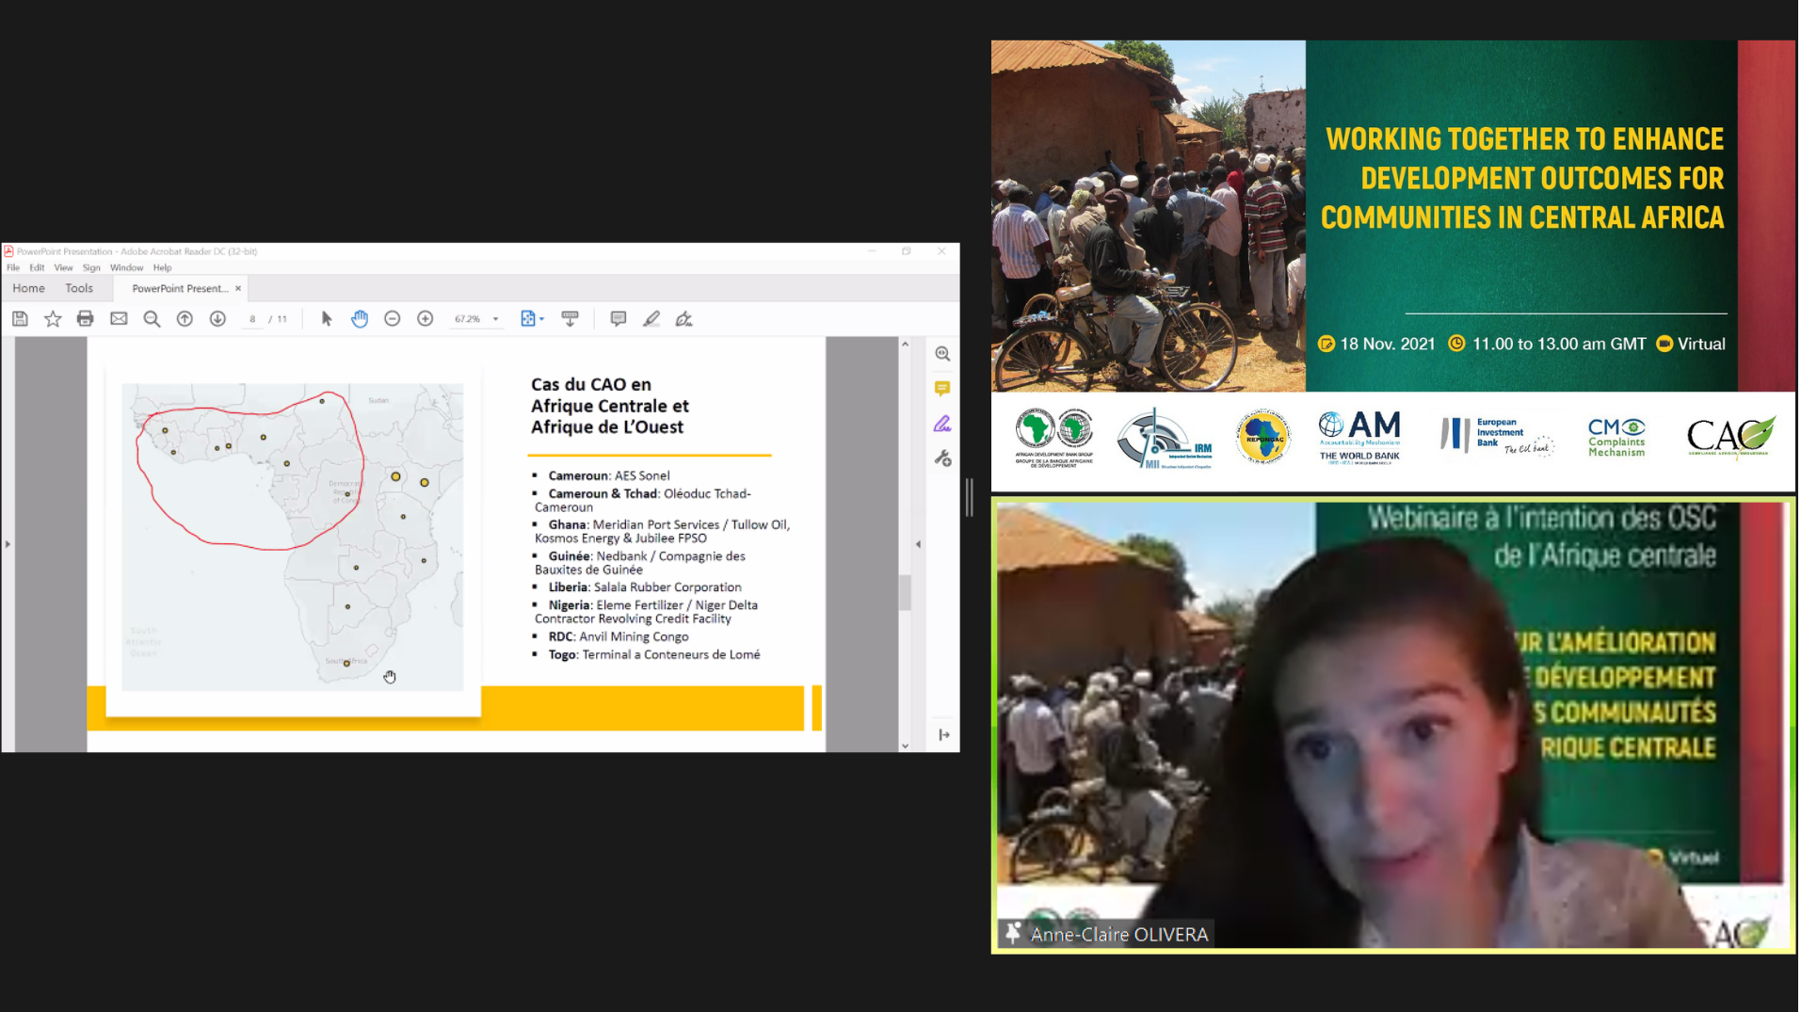1801x1012 pixels.
Task: Zoom out with the minus circle button
Action: click(393, 319)
